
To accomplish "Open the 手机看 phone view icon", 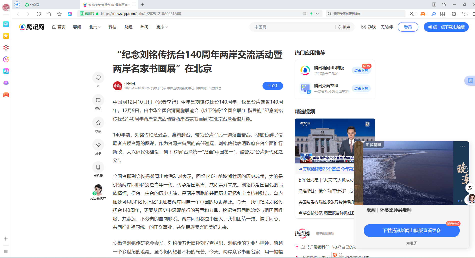I will point(98,167).
